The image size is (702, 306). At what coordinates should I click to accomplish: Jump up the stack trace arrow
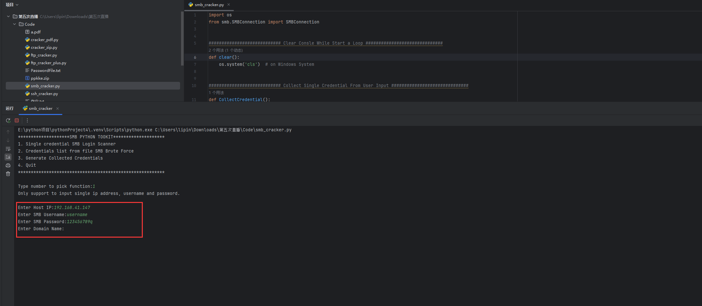pos(8,132)
